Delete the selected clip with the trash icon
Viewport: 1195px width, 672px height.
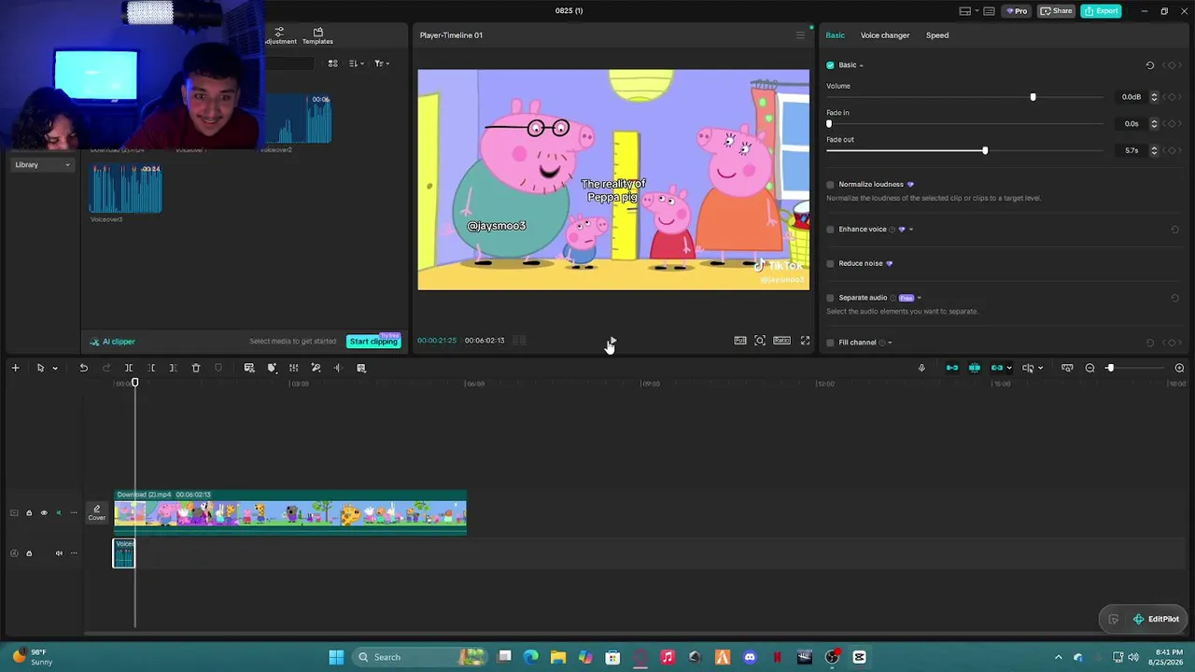(x=196, y=368)
